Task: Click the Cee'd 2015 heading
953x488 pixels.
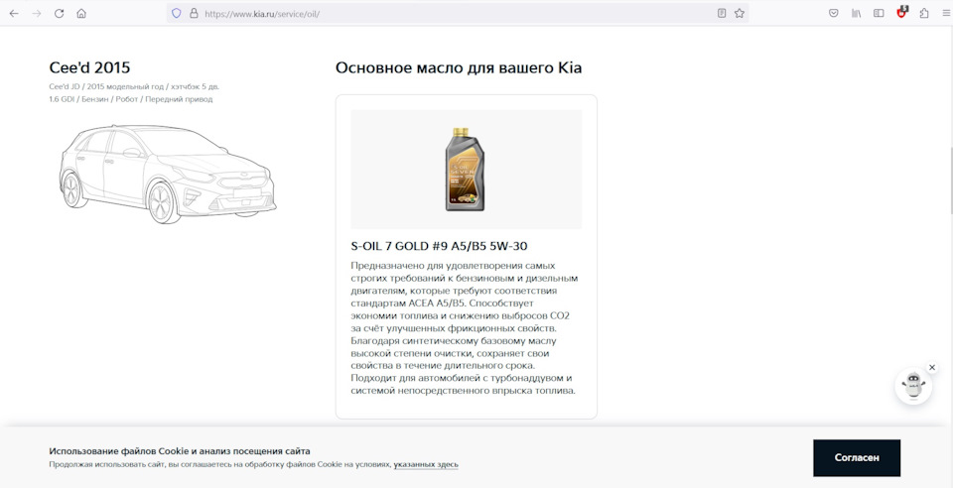Action: [89, 67]
